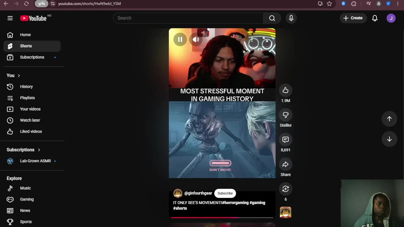Open the YouTube guide hamburger menu
This screenshot has height=227, width=404.
10,18
